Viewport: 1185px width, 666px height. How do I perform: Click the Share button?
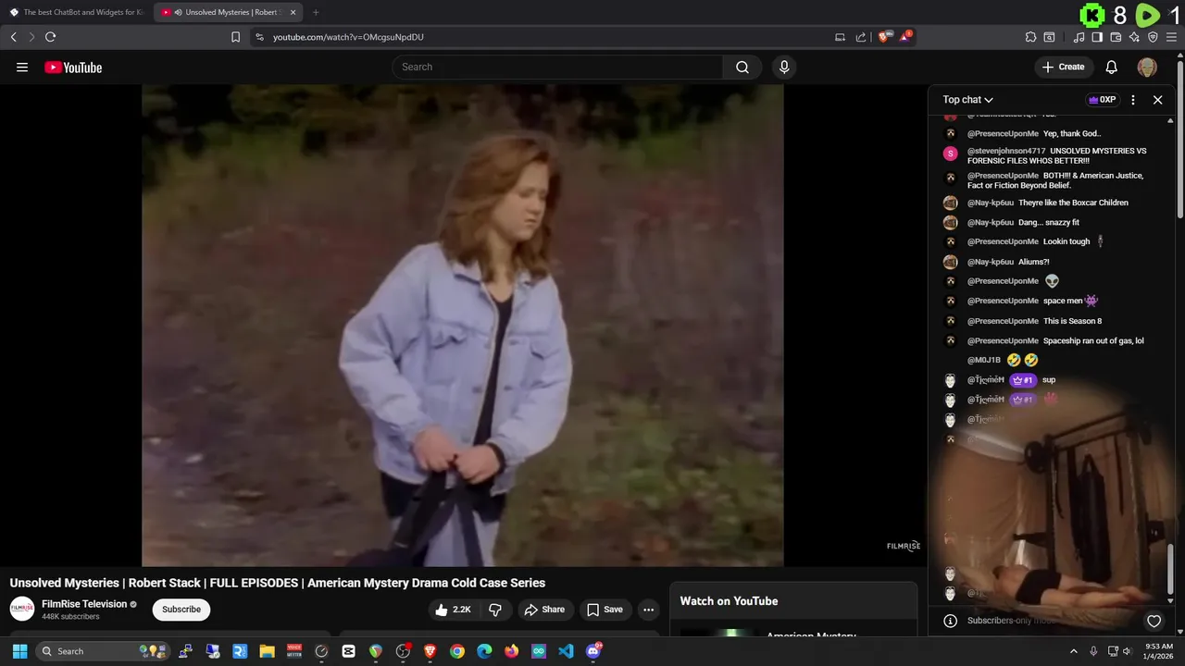543,610
